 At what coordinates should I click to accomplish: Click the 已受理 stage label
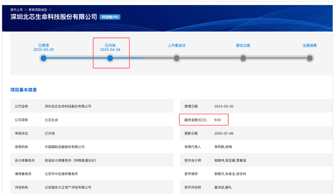point(44,45)
